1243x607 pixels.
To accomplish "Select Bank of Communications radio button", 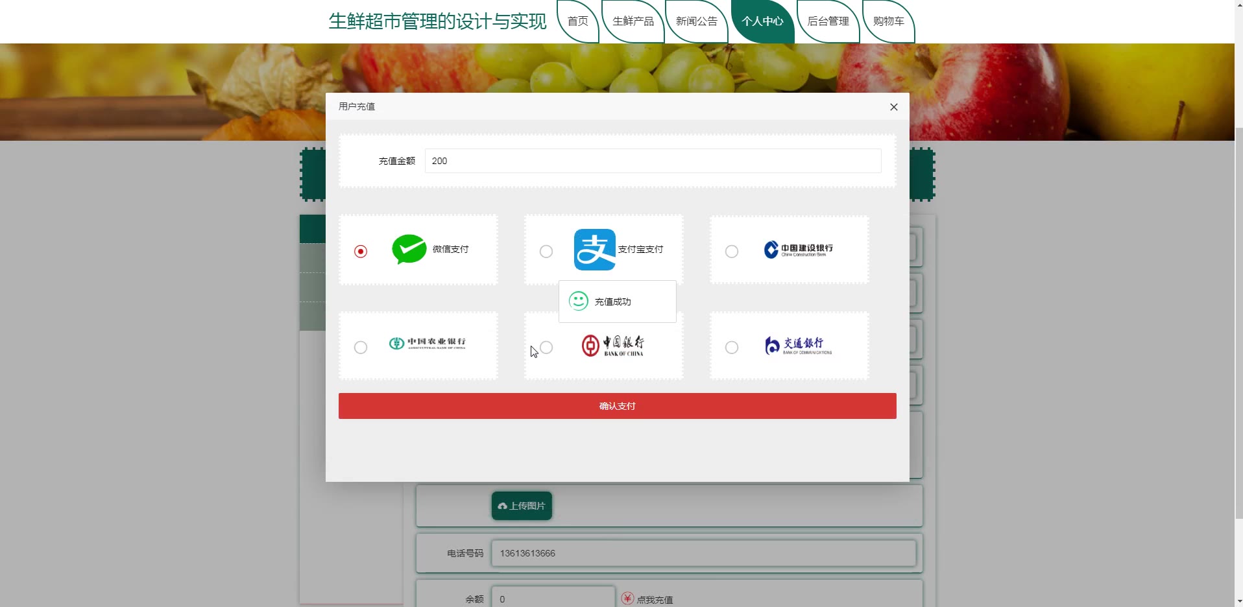I will tap(732, 348).
